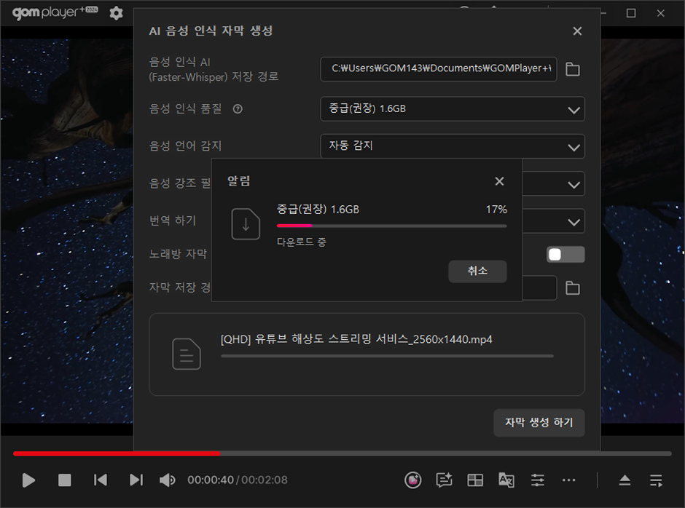The image size is (685, 508).
Task: Skip to the next track
Action: [x=136, y=480]
